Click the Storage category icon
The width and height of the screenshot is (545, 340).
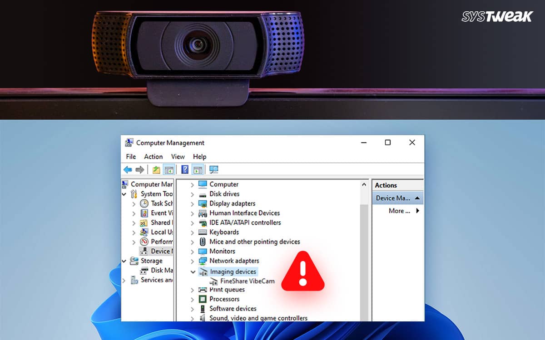(134, 261)
